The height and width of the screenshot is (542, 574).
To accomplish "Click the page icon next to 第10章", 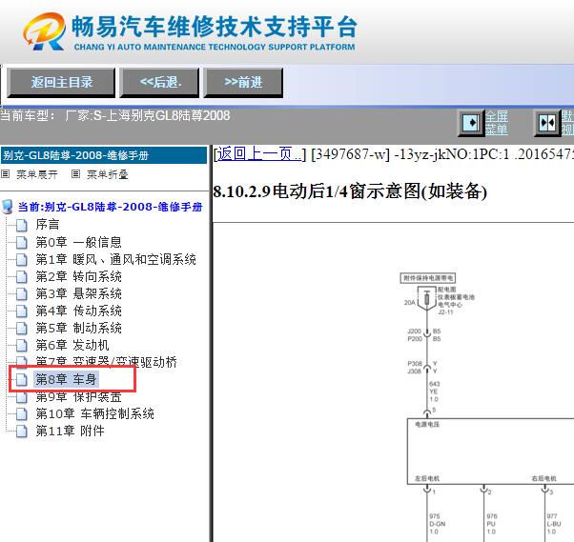I will 22,414.
